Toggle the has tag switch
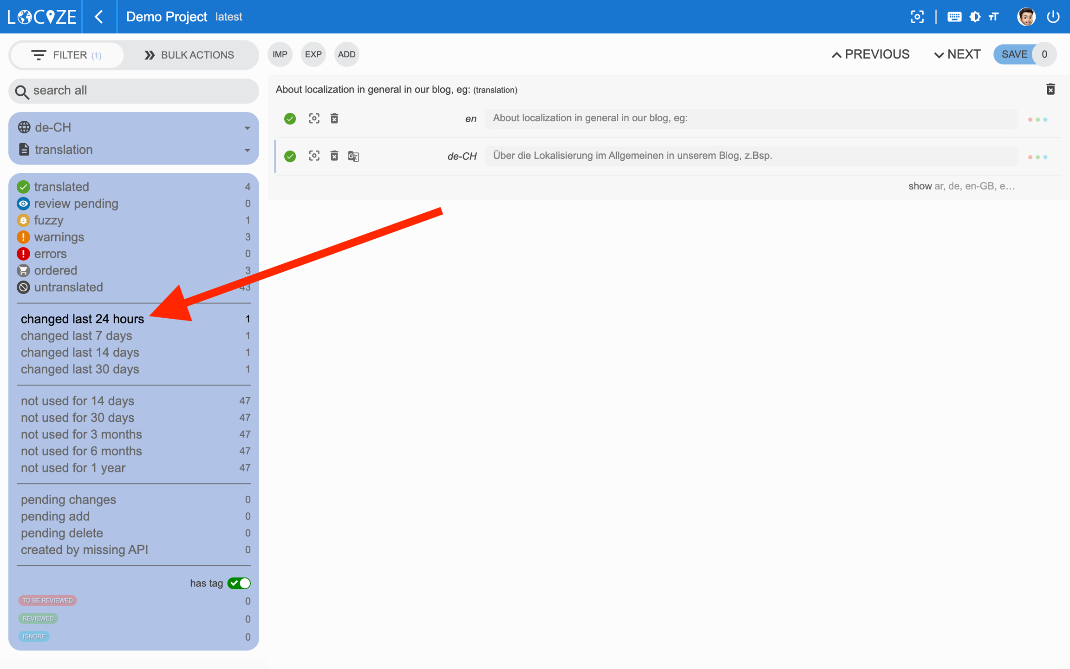The image size is (1070, 669). [239, 583]
